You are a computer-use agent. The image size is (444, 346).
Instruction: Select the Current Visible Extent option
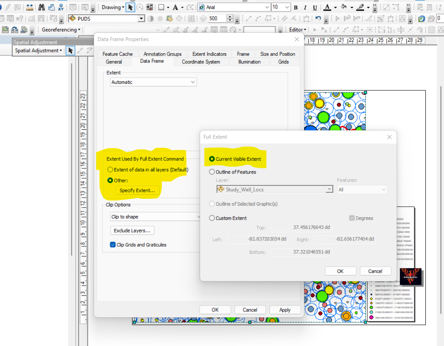[x=211, y=159]
